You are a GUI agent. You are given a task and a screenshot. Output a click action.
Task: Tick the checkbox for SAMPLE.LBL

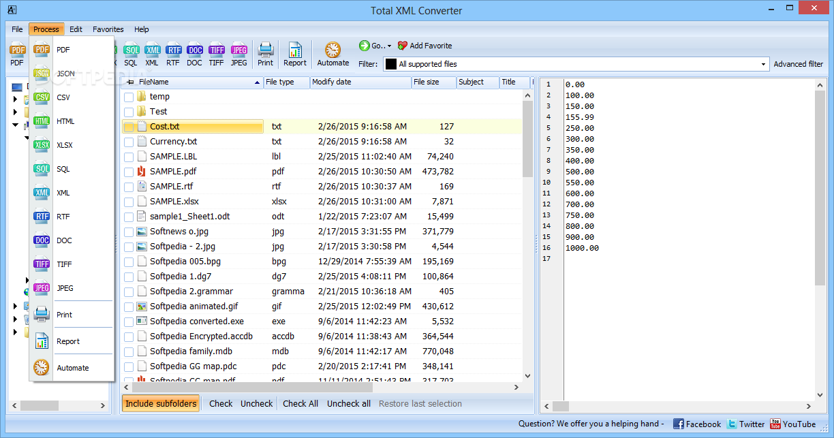point(129,157)
